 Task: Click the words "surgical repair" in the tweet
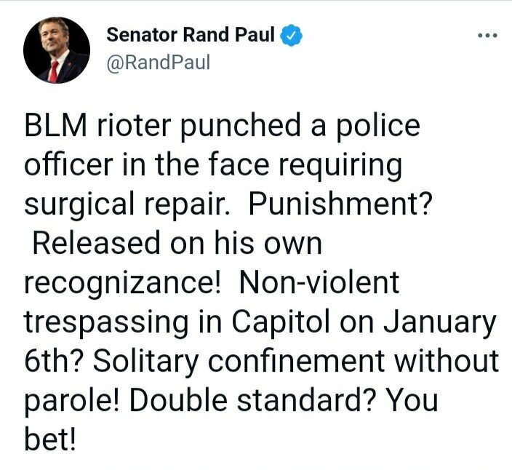(125, 205)
